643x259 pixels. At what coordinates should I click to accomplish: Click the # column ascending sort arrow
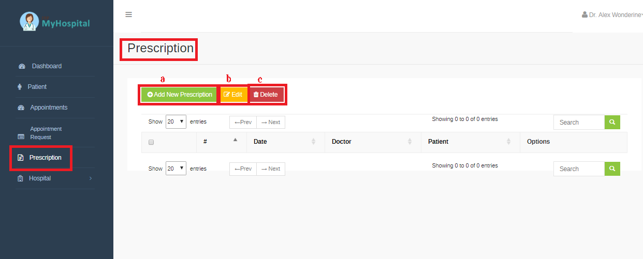235,140
